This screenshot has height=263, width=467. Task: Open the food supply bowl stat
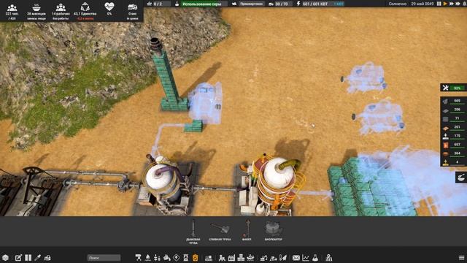(x=36, y=12)
